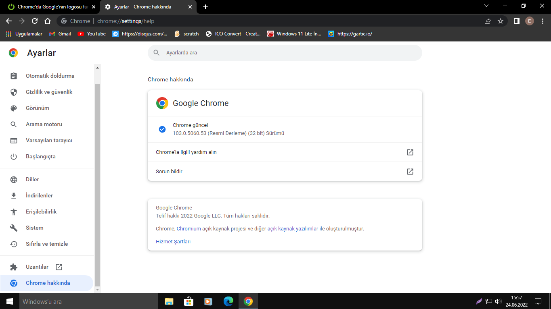
Task: Open the profile avatar labeled E
Action: tap(529, 21)
